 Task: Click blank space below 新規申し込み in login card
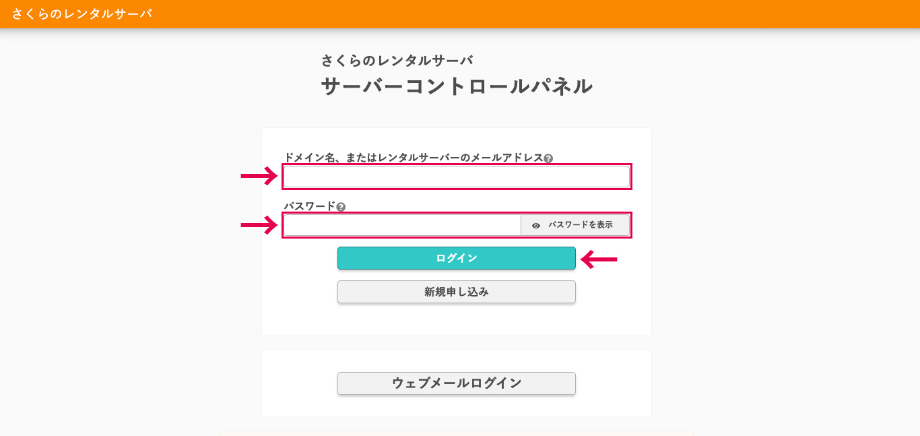[457, 319]
